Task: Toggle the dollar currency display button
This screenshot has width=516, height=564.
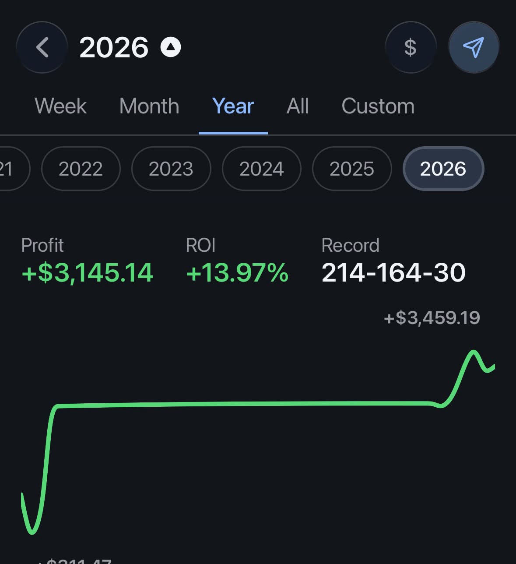Action: (411, 47)
